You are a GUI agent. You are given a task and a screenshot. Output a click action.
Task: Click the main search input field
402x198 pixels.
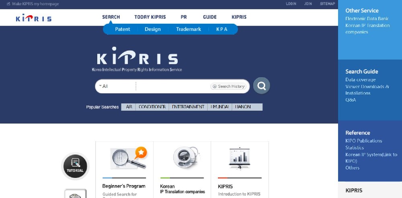tap(173, 86)
